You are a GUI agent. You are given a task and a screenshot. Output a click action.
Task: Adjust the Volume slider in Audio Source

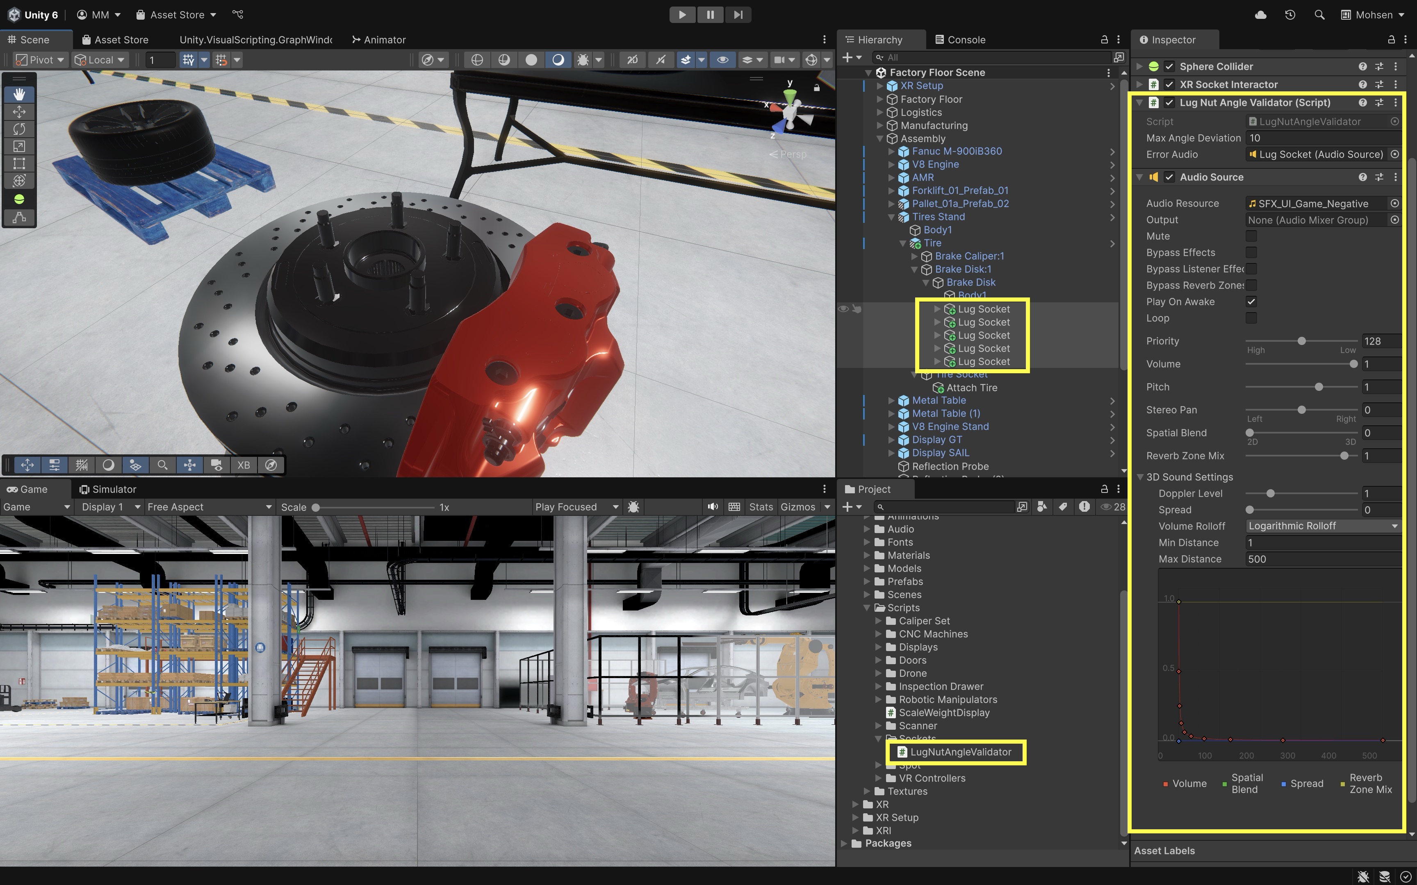pos(1353,364)
